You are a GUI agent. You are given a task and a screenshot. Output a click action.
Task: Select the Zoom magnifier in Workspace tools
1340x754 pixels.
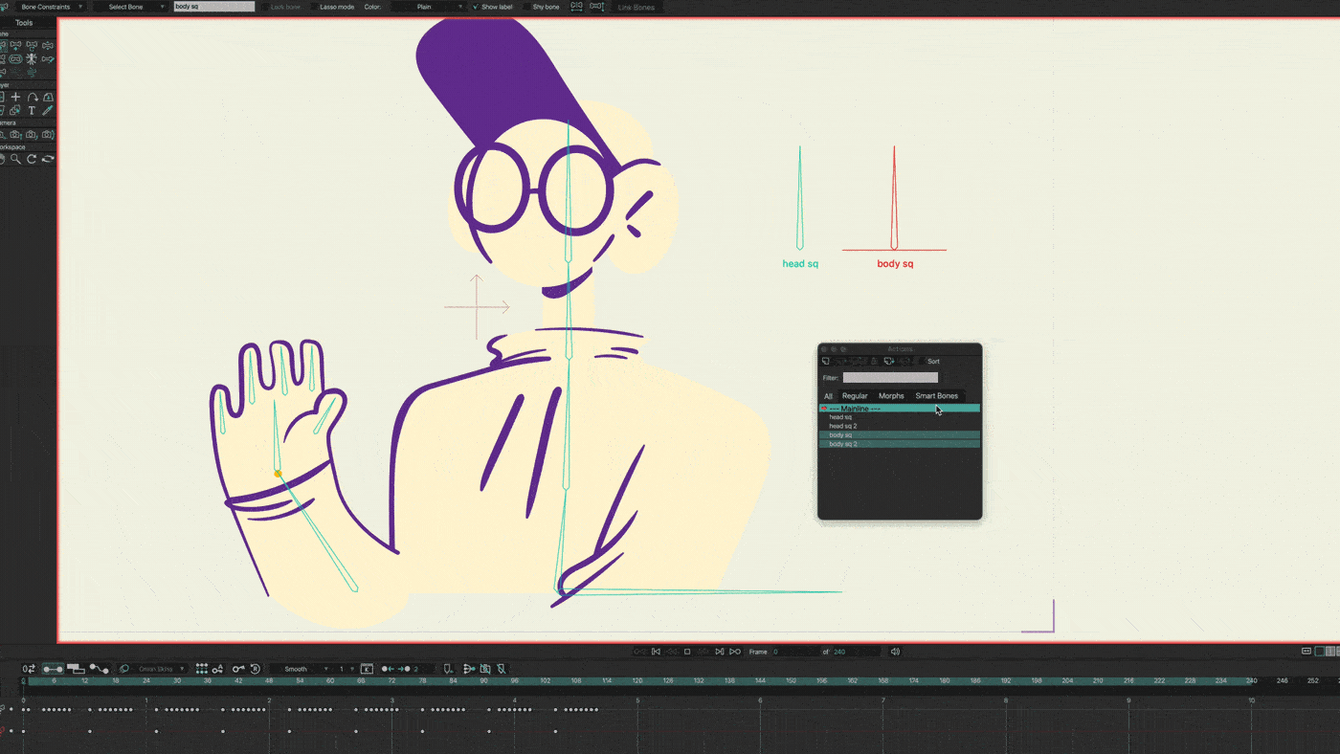point(15,159)
